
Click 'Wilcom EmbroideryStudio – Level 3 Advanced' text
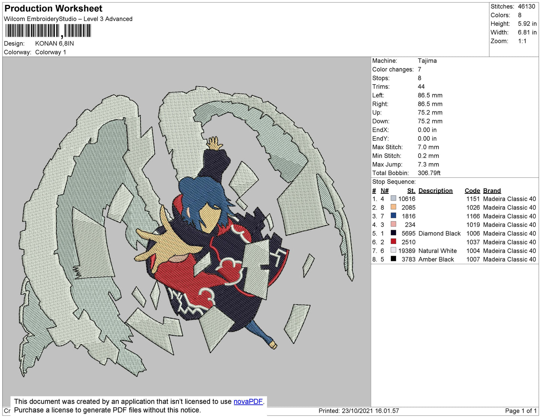pyautogui.click(x=68, y=19)
